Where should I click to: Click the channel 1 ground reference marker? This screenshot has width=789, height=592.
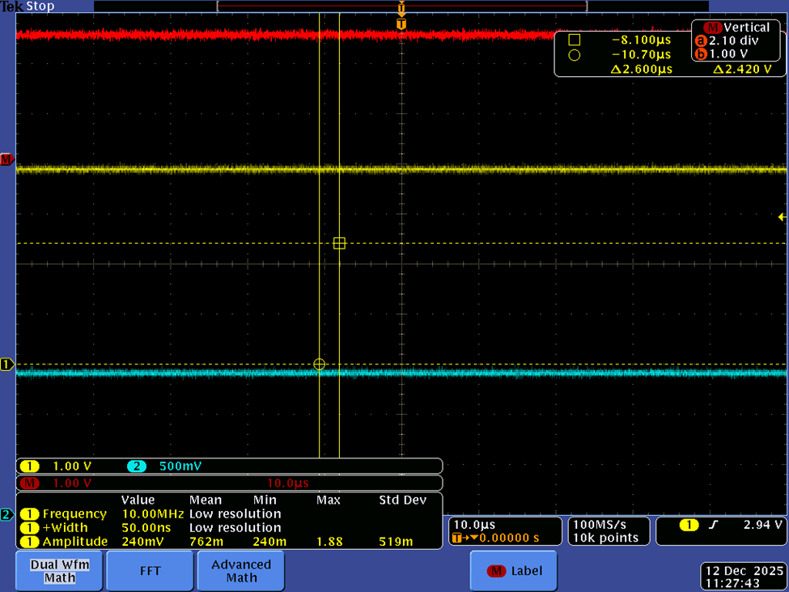coord(6,364)
